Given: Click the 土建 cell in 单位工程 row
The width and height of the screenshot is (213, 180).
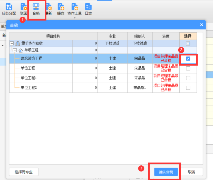Looking at the screenshot, I should click(x=112, y=68).
